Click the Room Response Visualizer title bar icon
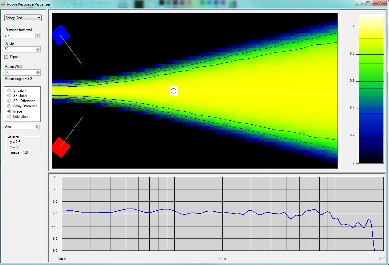Screen dimensions: 389x265 pos(3,4)
